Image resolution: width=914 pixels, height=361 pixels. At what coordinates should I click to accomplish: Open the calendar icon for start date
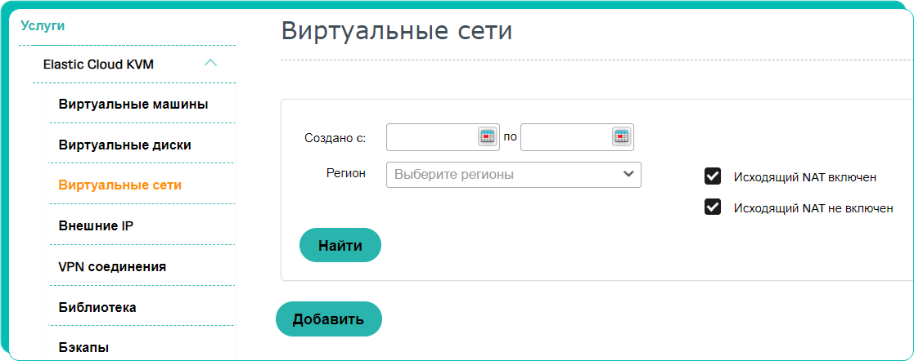(487, 137)
